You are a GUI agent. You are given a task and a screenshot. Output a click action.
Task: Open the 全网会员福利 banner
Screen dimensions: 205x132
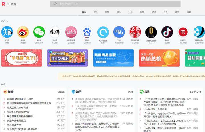coord(67,58)
